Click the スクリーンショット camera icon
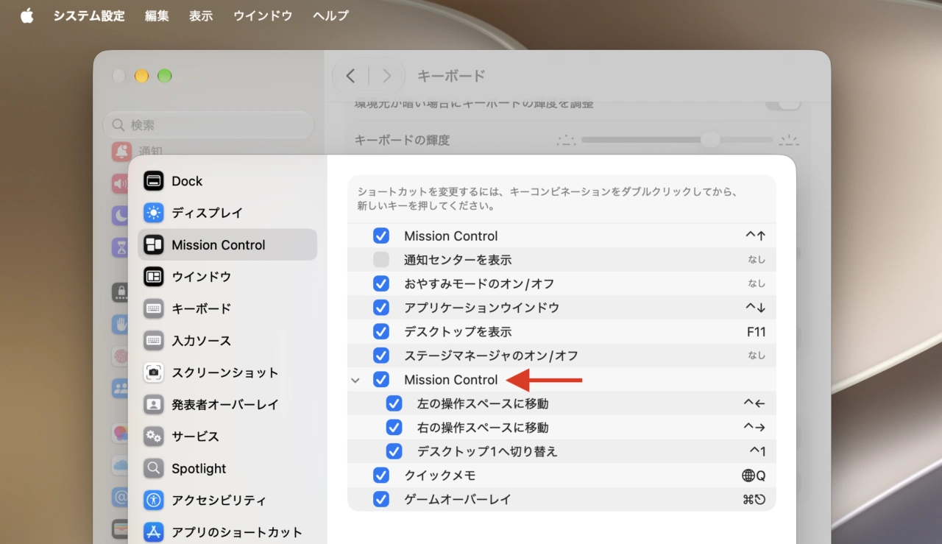Screen dimensions: 942x544 coord(153,372)
